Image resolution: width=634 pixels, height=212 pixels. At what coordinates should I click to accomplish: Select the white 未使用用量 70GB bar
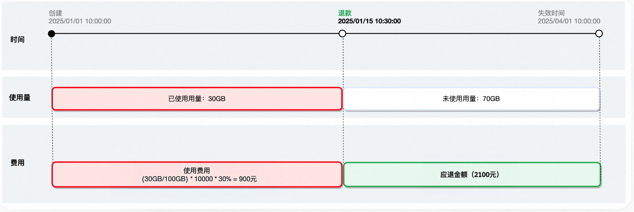472,99
